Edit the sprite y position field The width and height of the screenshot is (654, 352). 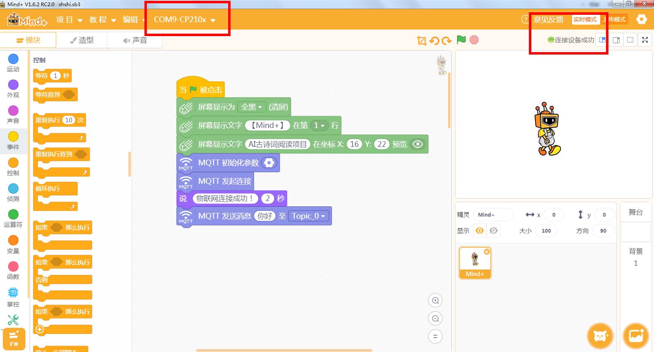604,215
